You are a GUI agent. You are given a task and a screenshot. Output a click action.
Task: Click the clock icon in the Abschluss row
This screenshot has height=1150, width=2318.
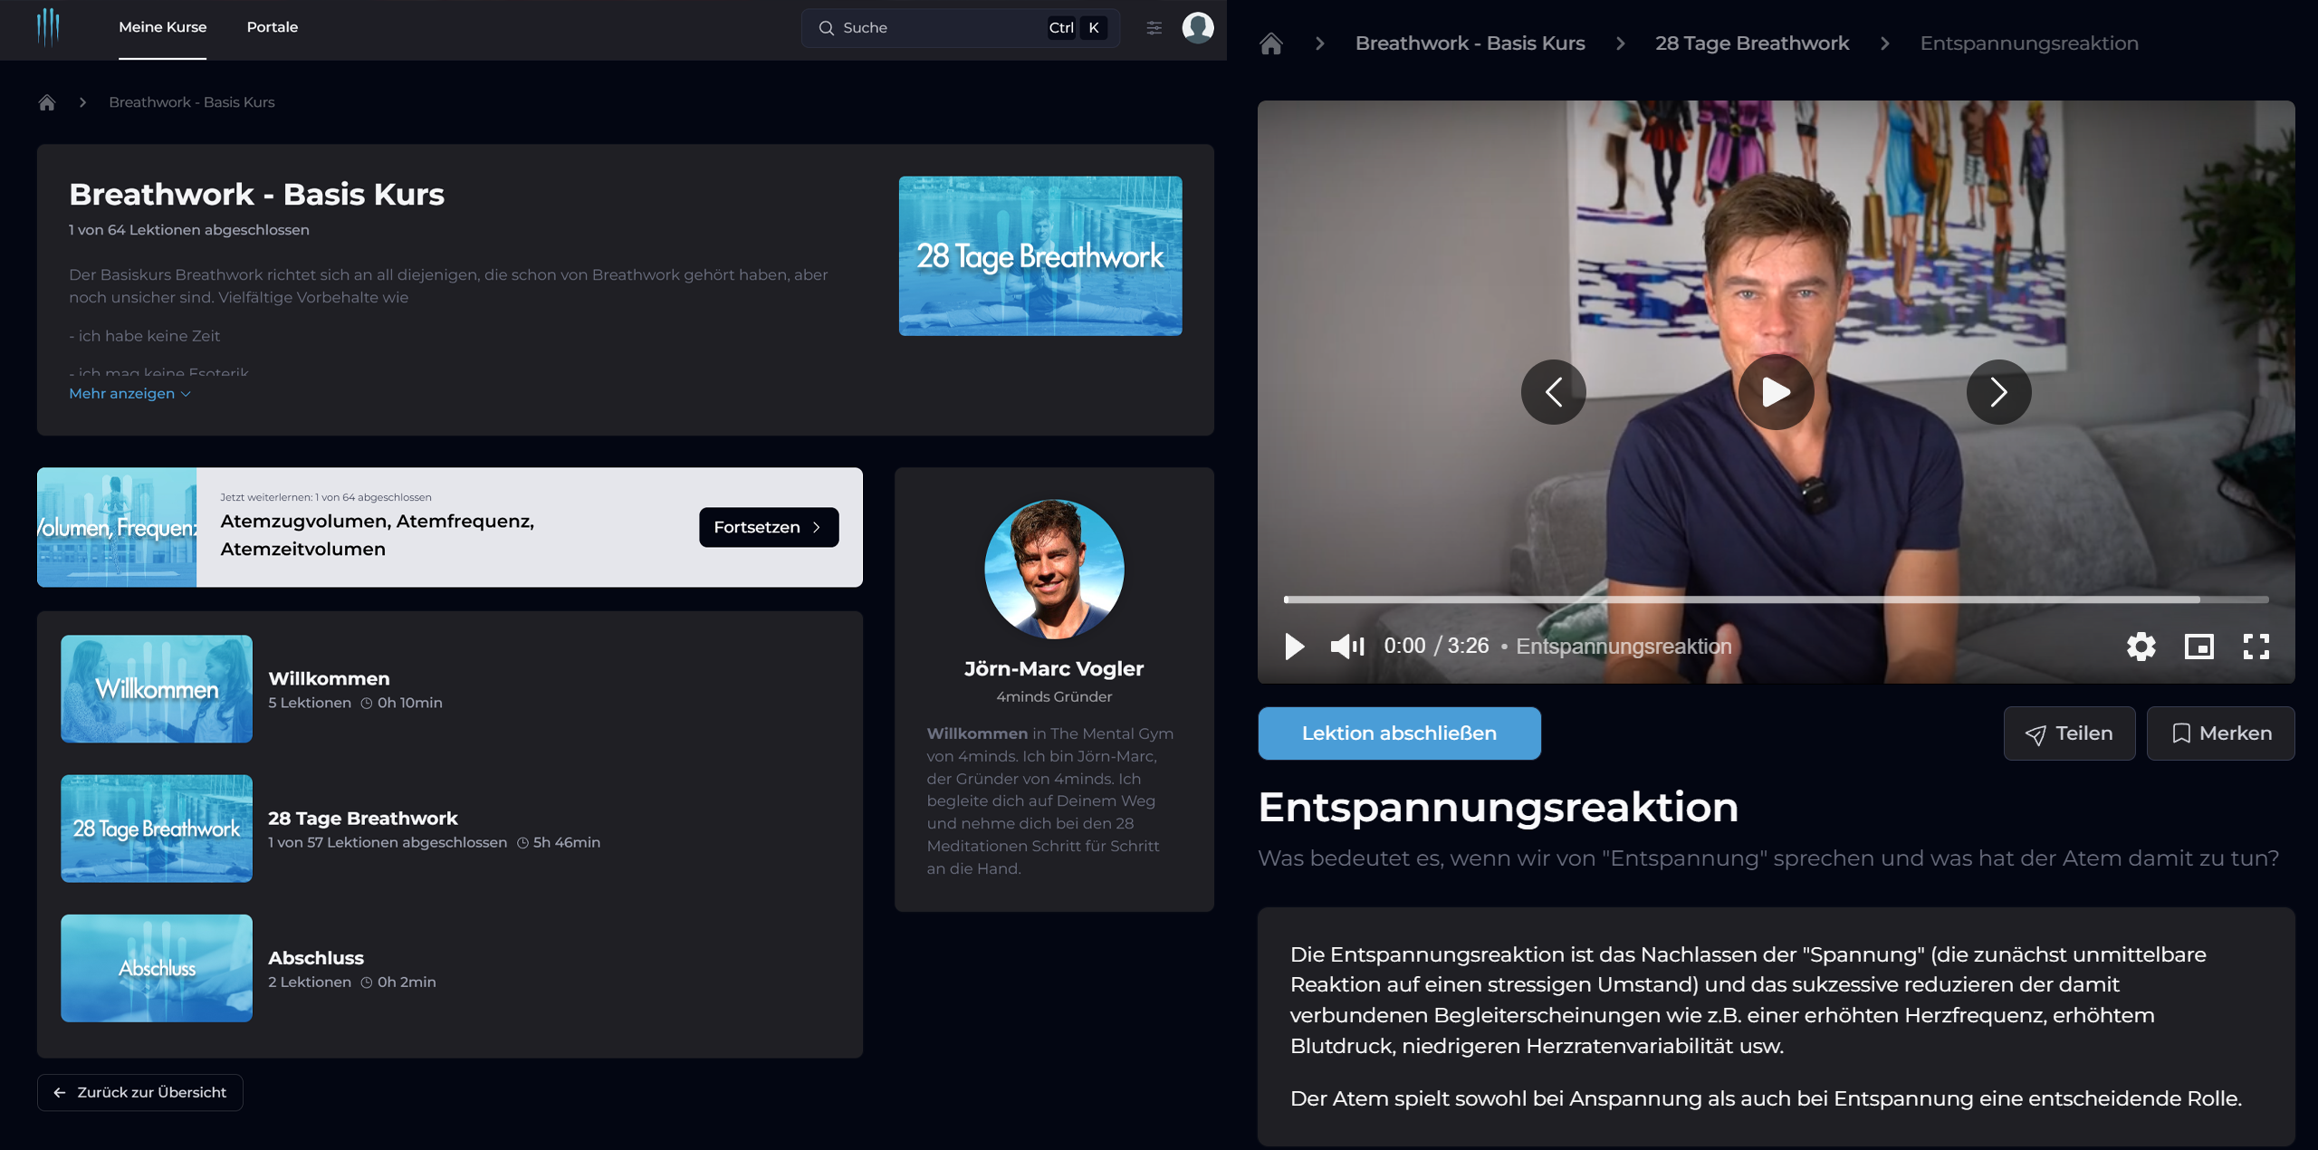[367, 982]
